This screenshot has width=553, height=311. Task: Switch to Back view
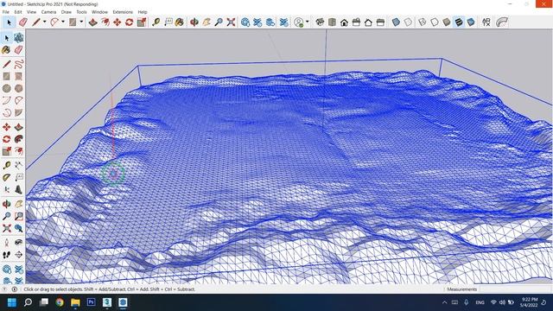(x=368, y=22)
